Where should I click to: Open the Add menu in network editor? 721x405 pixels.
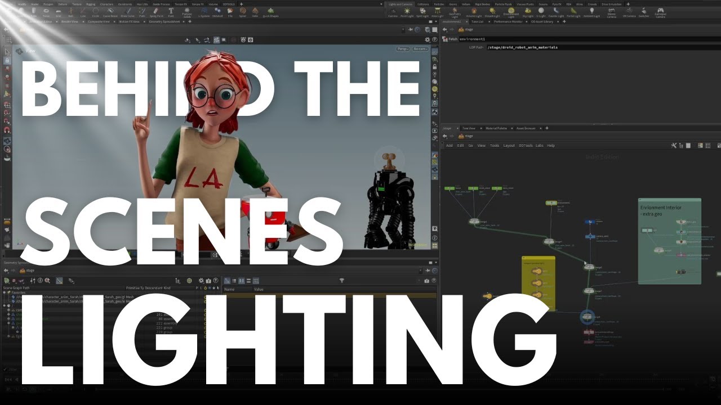tap(449, 146)
